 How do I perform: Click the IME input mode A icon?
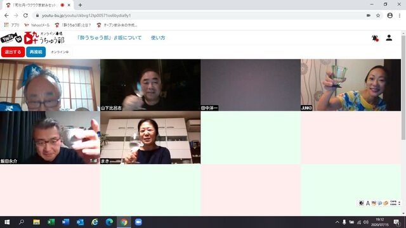click(368, 203)
